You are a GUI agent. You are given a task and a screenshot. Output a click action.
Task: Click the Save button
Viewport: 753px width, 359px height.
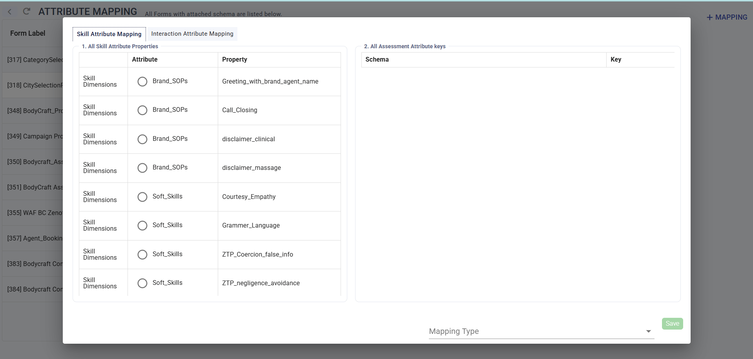tap(672, 324)
